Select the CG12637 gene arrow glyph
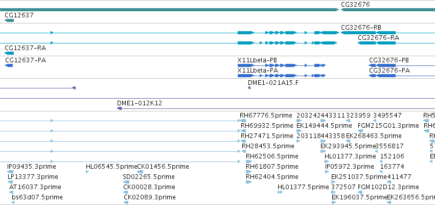This screenshot has height=205, width=435. [9, 20]
